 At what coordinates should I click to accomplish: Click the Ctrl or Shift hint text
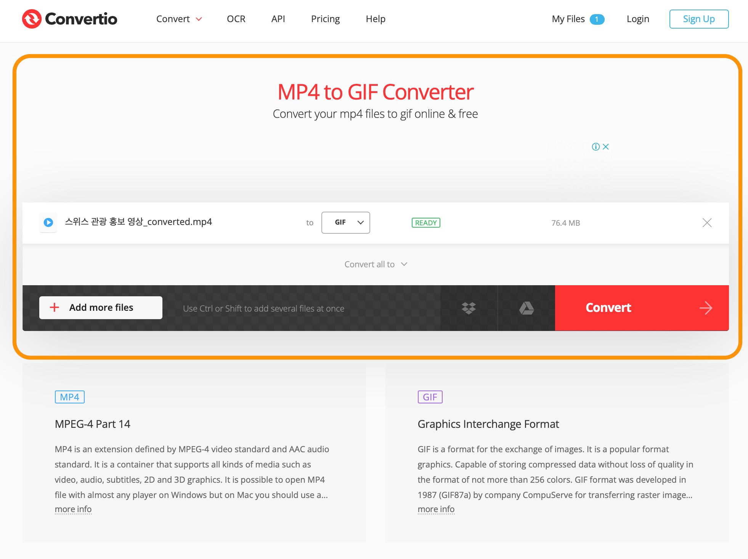[263, 308]
